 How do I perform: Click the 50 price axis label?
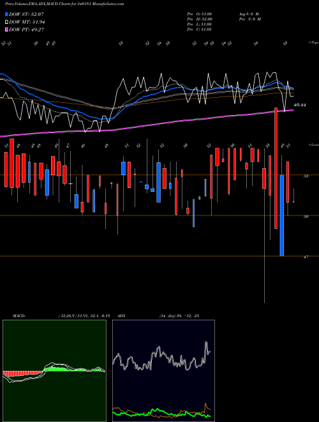coord(306,216)
